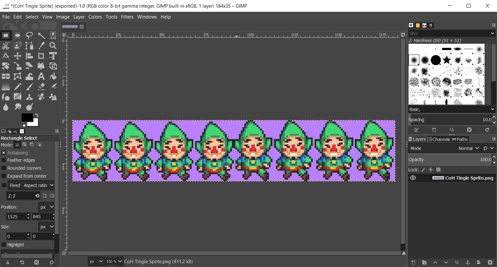497x267 pixels.
Task: Expand the Fixed Aspect ratio dropdown
Action: (x=52, y=185)
